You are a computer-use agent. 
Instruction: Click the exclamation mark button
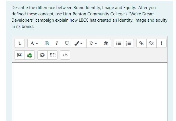pos(161,43)
